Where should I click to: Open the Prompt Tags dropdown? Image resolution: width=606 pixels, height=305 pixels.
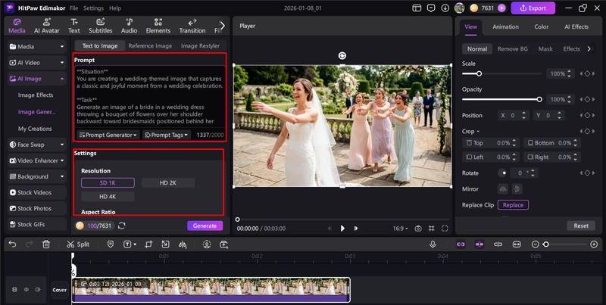point(166,135)
